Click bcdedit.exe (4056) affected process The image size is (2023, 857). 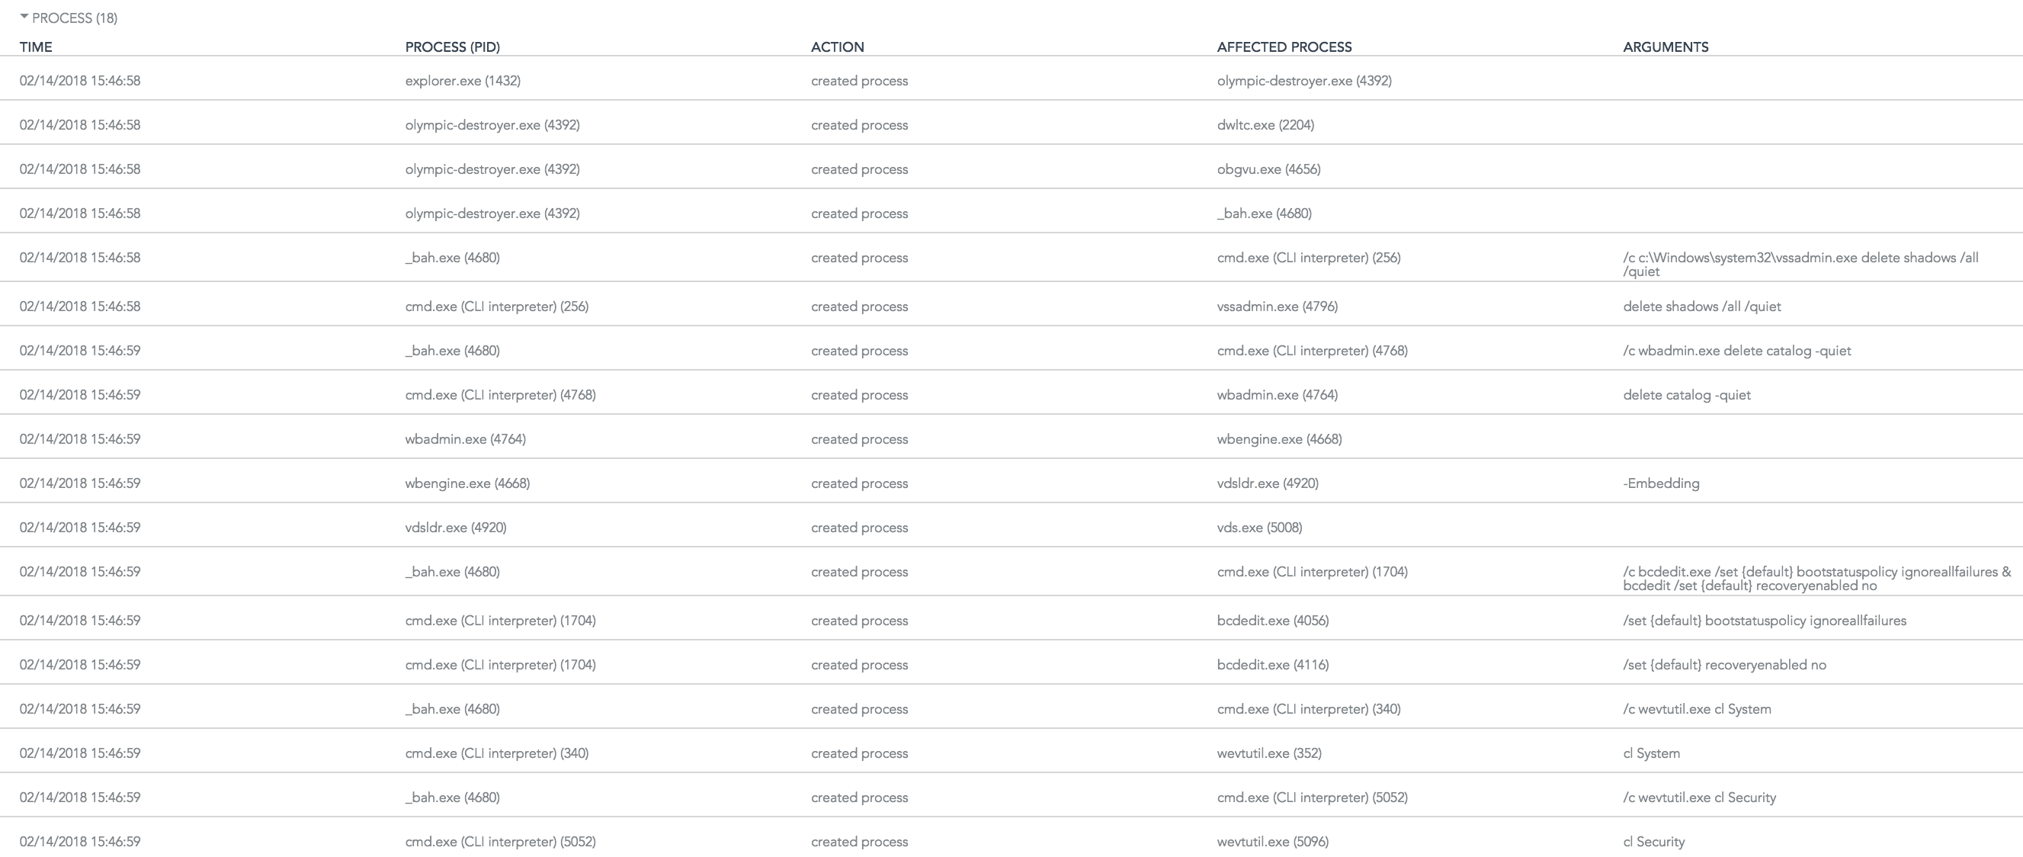pos(1272,621)
